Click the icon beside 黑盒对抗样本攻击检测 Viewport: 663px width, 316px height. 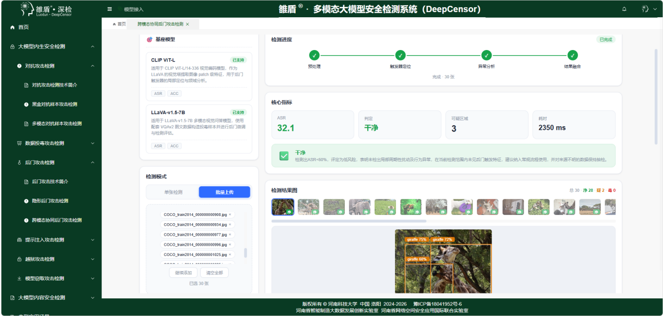pyautogui.click(x=26, y=104)
